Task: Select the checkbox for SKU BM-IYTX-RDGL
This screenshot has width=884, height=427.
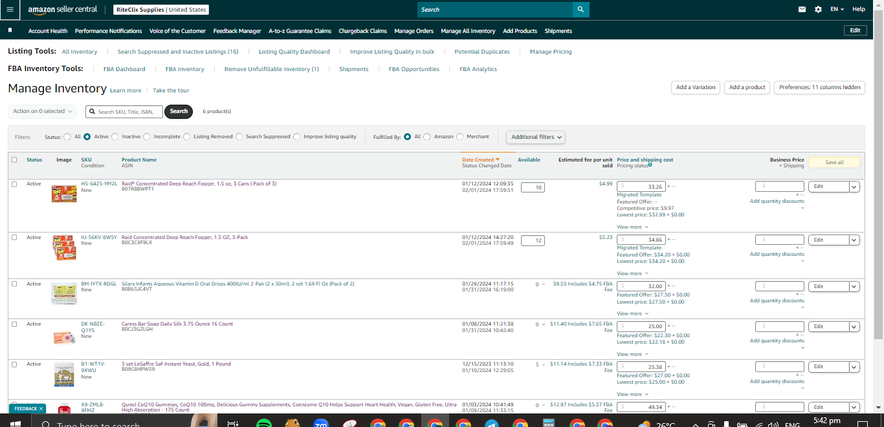Action: click(x=14, y=284)
